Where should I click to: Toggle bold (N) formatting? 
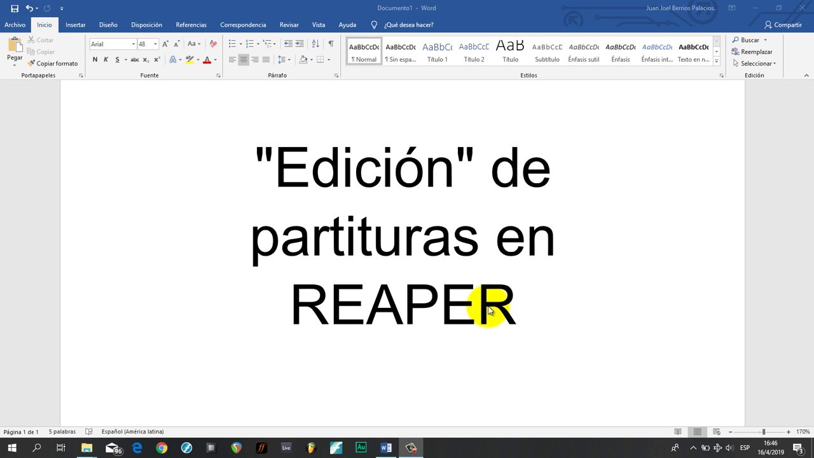coord(95,60)
